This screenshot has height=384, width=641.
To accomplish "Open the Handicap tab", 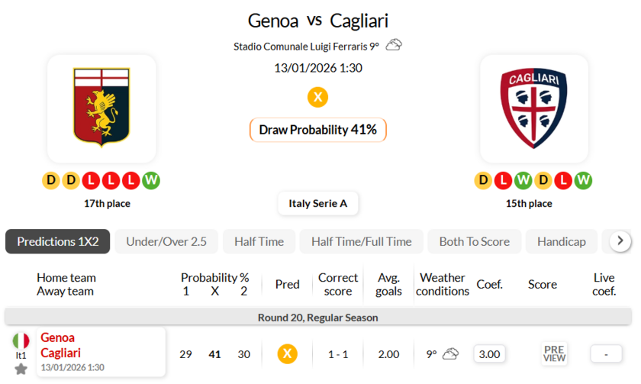I will coord(561,241).
